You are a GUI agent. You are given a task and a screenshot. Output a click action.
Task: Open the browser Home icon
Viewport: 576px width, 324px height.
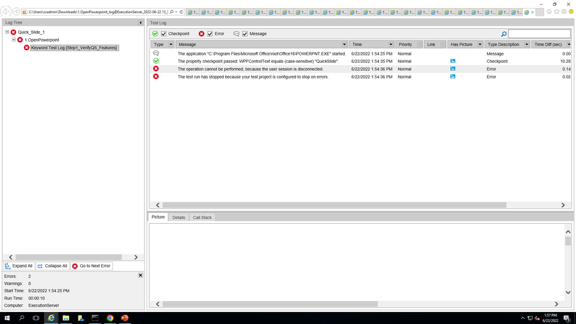tap(549, 12)
